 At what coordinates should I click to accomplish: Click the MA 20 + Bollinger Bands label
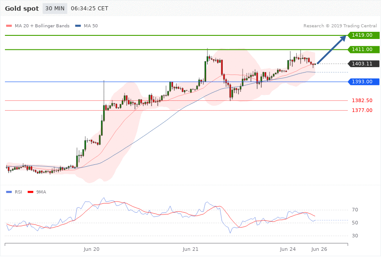click(x=42, y=26)
